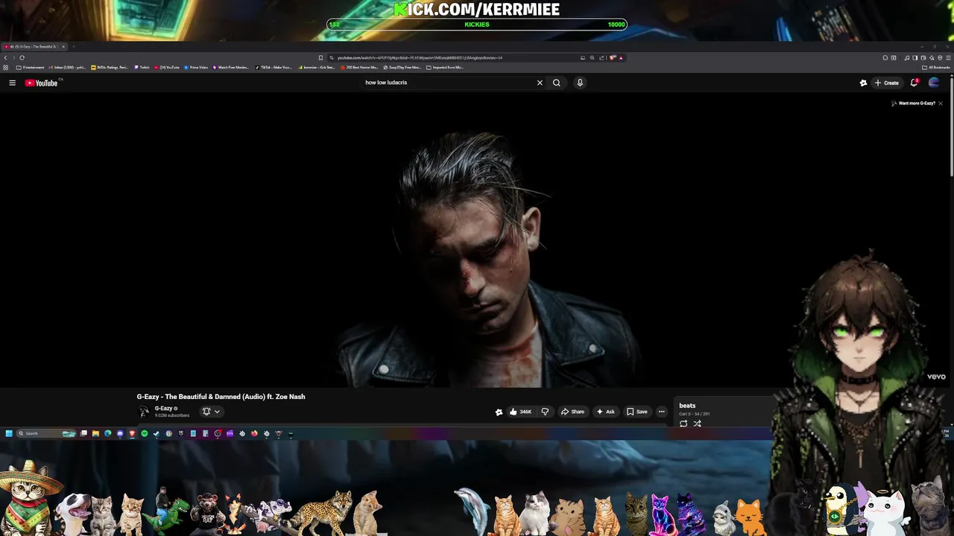Screen dimensions: 954x536
Task: Save the video to a playlist
Action: 637,412
